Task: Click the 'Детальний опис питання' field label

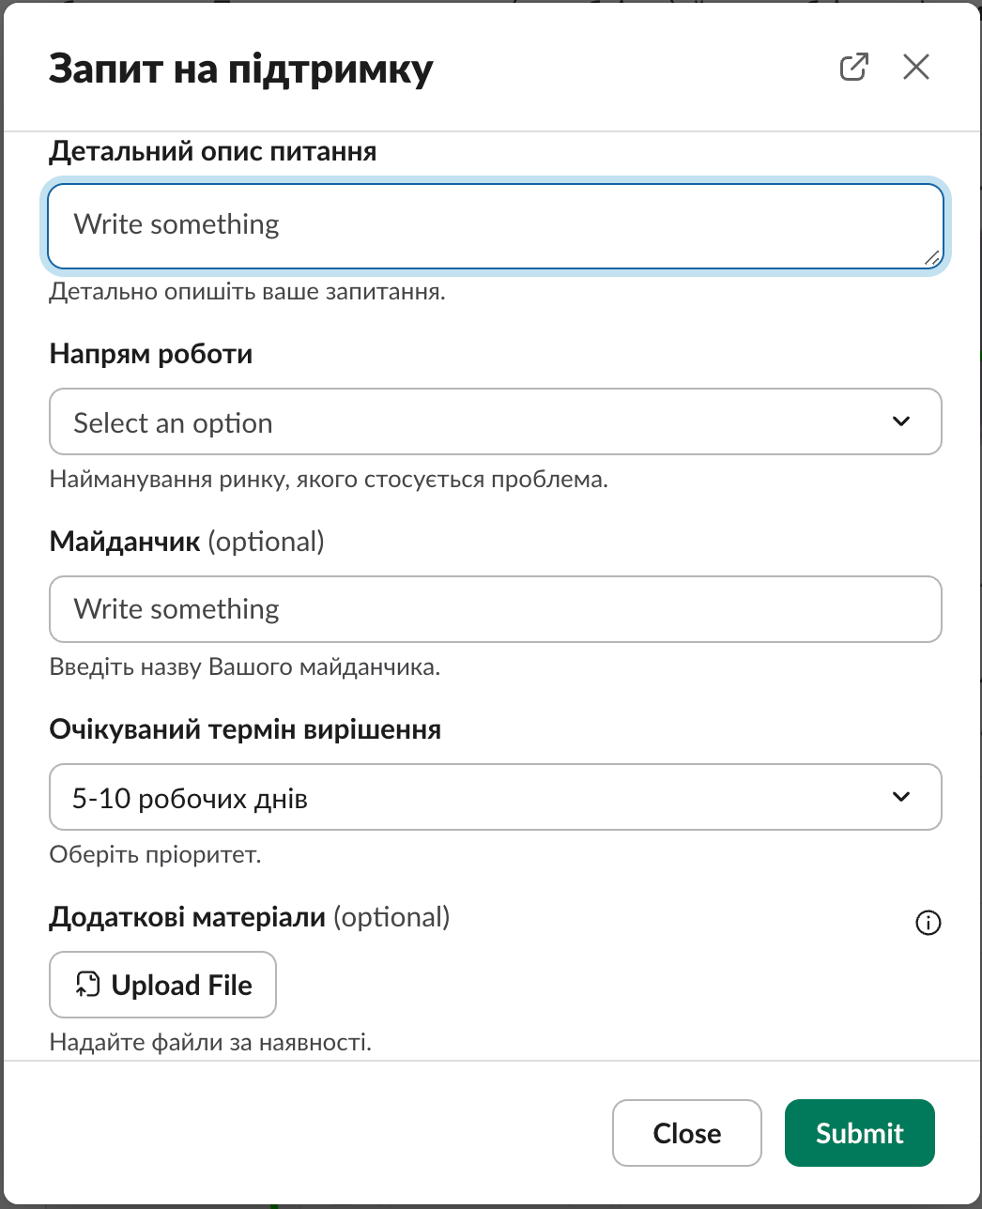Action: pyautogui.click(x=213, y=152)
